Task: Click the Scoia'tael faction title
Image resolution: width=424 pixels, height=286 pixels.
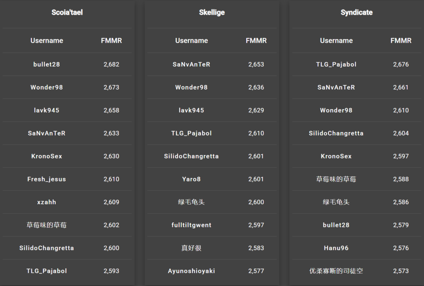Action: point(67,12)
